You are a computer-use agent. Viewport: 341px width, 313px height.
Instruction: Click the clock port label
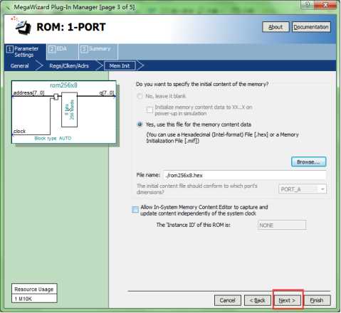coord(19,131)
